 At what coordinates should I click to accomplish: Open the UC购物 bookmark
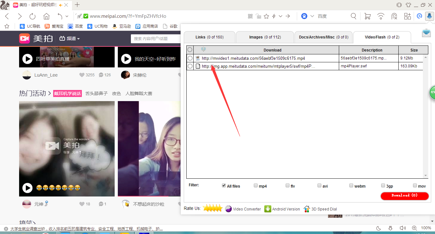(x=98, y=26)
